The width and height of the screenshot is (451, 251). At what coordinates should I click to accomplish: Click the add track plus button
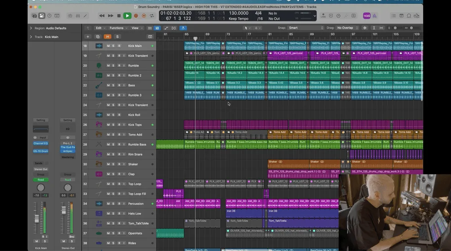88,36
